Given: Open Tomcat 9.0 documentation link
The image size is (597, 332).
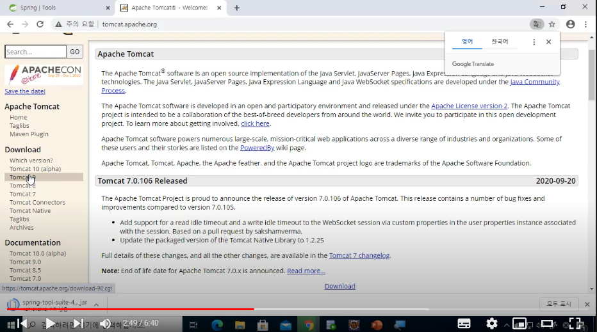Looking at the screenshot, I should click(x=25, y=262).
